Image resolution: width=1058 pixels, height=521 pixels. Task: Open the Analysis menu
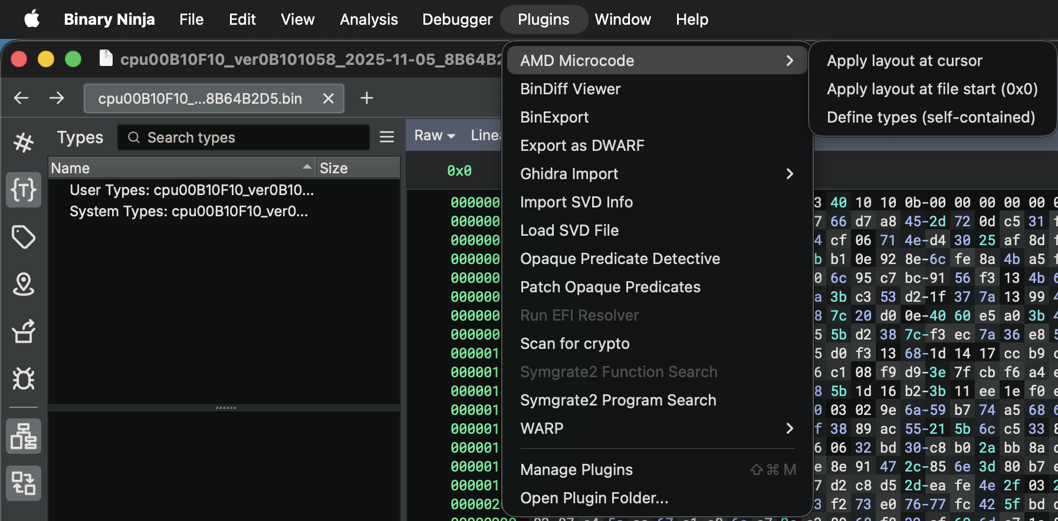pos(369,19)
